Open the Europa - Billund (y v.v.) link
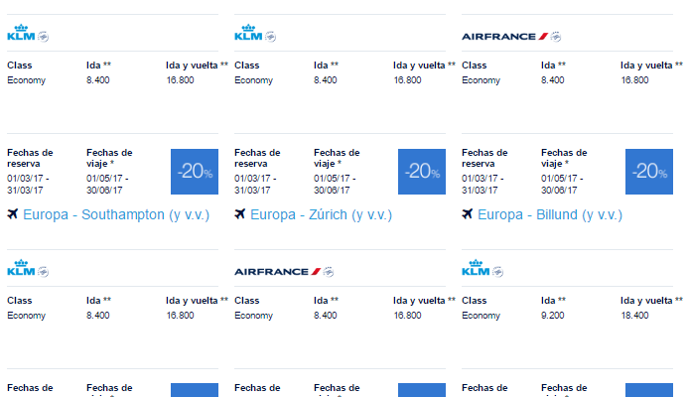Screen dimensions: 688x397 550,215
